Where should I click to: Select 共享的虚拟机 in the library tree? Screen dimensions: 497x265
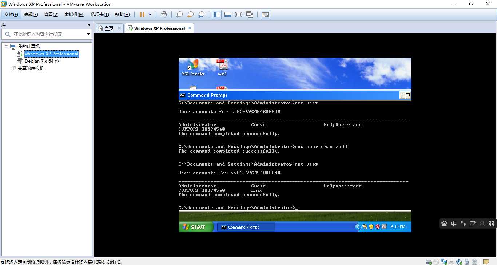pos(31,68)
